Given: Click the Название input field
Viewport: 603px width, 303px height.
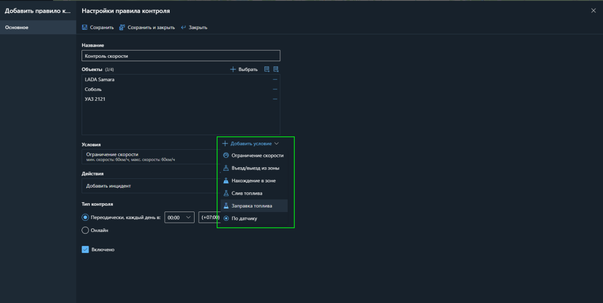Looking at the screenshot, I should (181, 56).
